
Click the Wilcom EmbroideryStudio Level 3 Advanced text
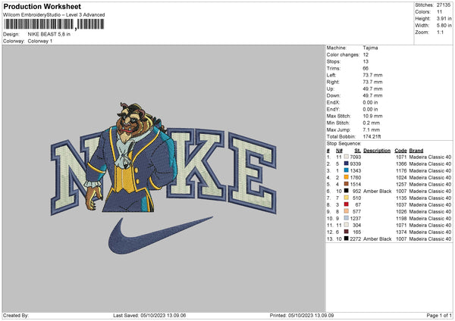pyautogui.click(x=54, y=15)
